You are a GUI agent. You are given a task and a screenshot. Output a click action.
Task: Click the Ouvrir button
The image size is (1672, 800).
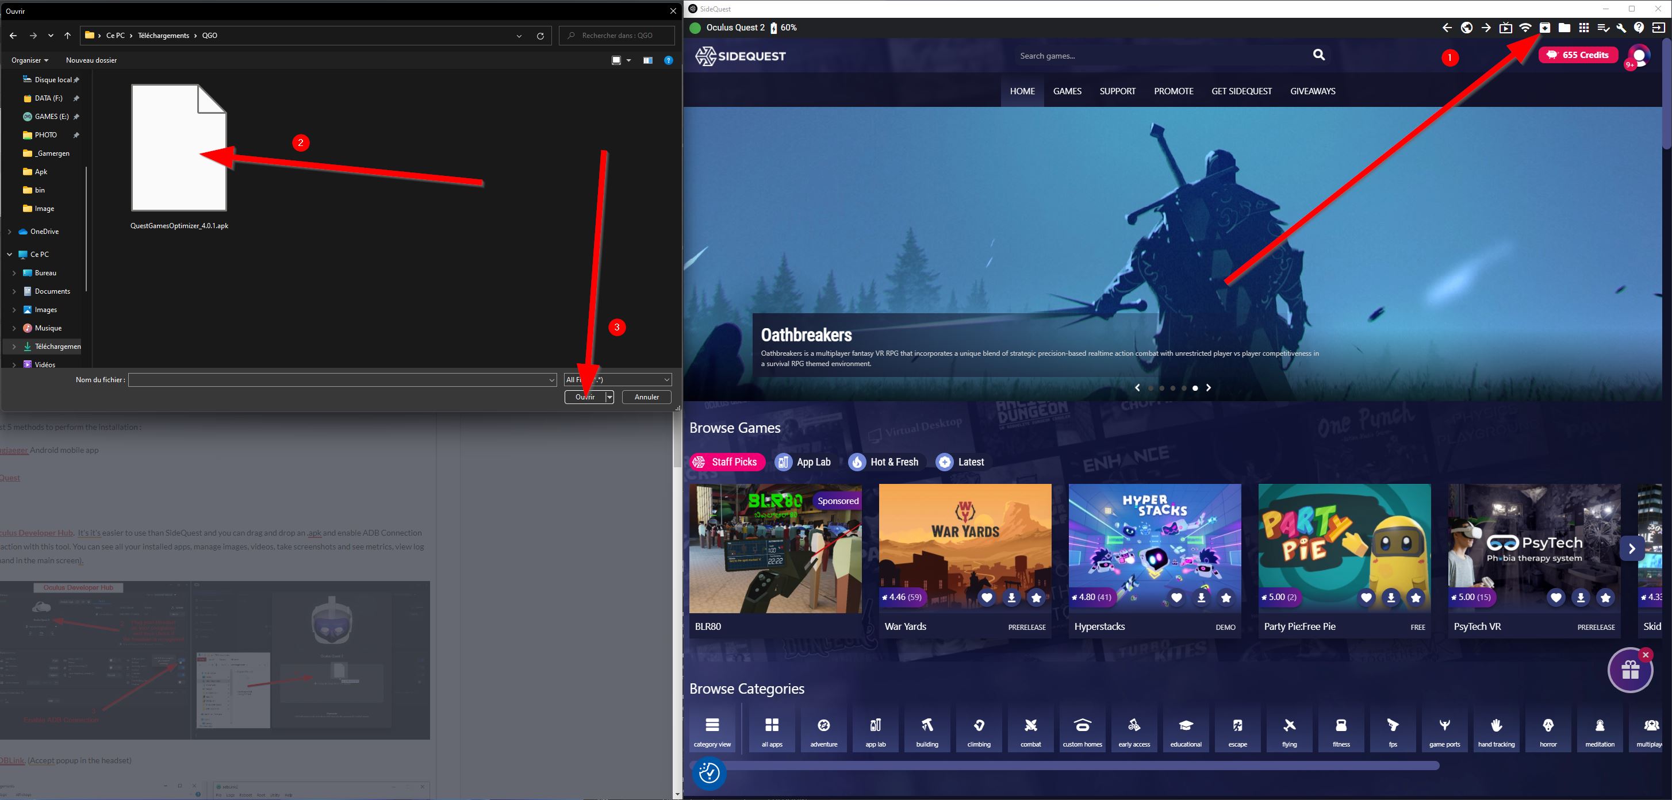pyautogui.click(x=585, y=397)
